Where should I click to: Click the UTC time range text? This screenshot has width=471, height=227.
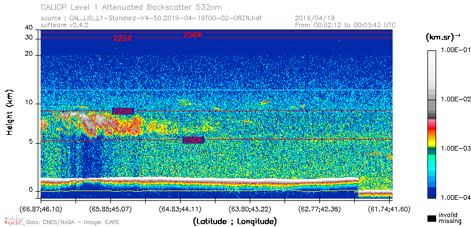pos(346,25)
